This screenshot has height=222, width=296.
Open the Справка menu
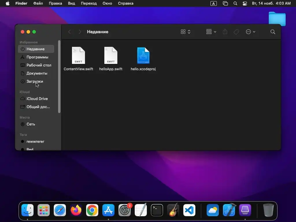pos(125,3)
